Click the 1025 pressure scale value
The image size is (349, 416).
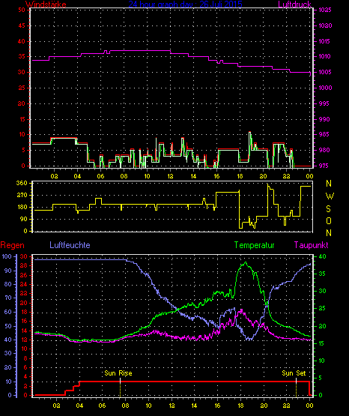coord(325,10)
